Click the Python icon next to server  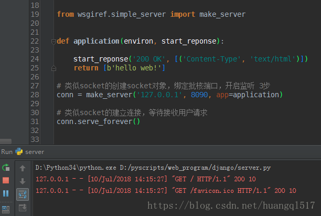(x=19, y=151)
